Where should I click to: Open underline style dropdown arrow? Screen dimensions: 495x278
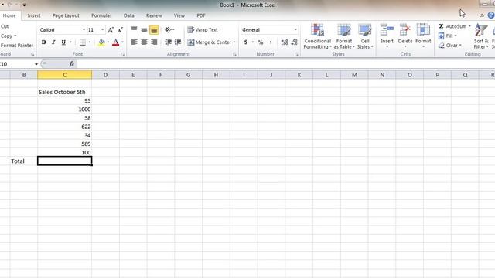(x=70, y=42)
